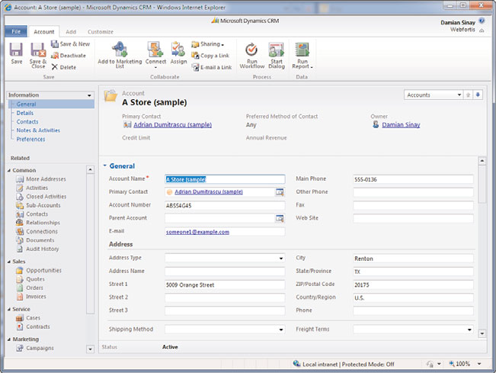Open Adrian Dumitrascu link in header

172,125
